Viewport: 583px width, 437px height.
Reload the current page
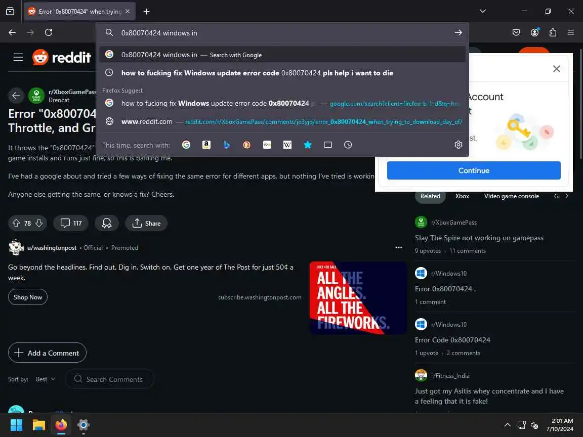point(49,33)
